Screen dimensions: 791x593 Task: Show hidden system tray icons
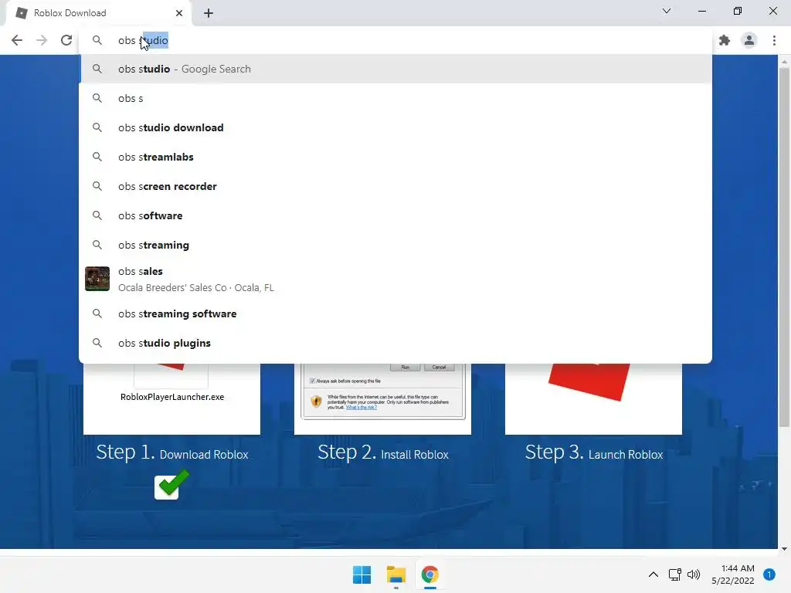[654, 574]
